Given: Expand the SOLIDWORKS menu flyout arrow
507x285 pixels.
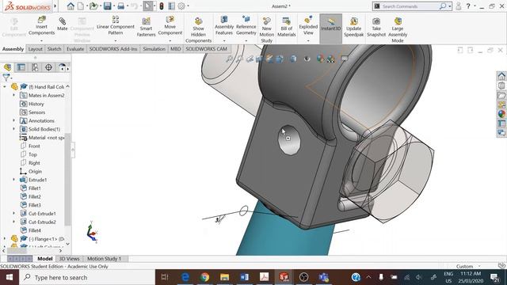Looking at the screenshot, I should [x=55, y=6].
